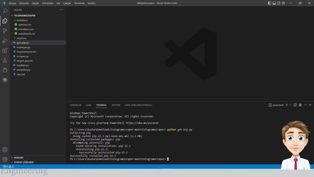Viewport: 314px width, 177px height.
Task: Open the notebook icon view below Testing
Action: (x=5, y=70)
